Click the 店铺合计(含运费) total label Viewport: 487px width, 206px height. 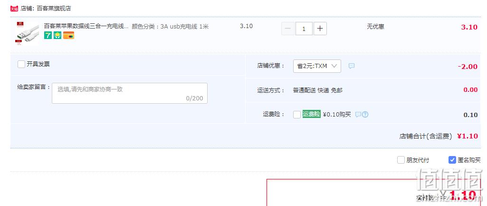click(426, 136)
